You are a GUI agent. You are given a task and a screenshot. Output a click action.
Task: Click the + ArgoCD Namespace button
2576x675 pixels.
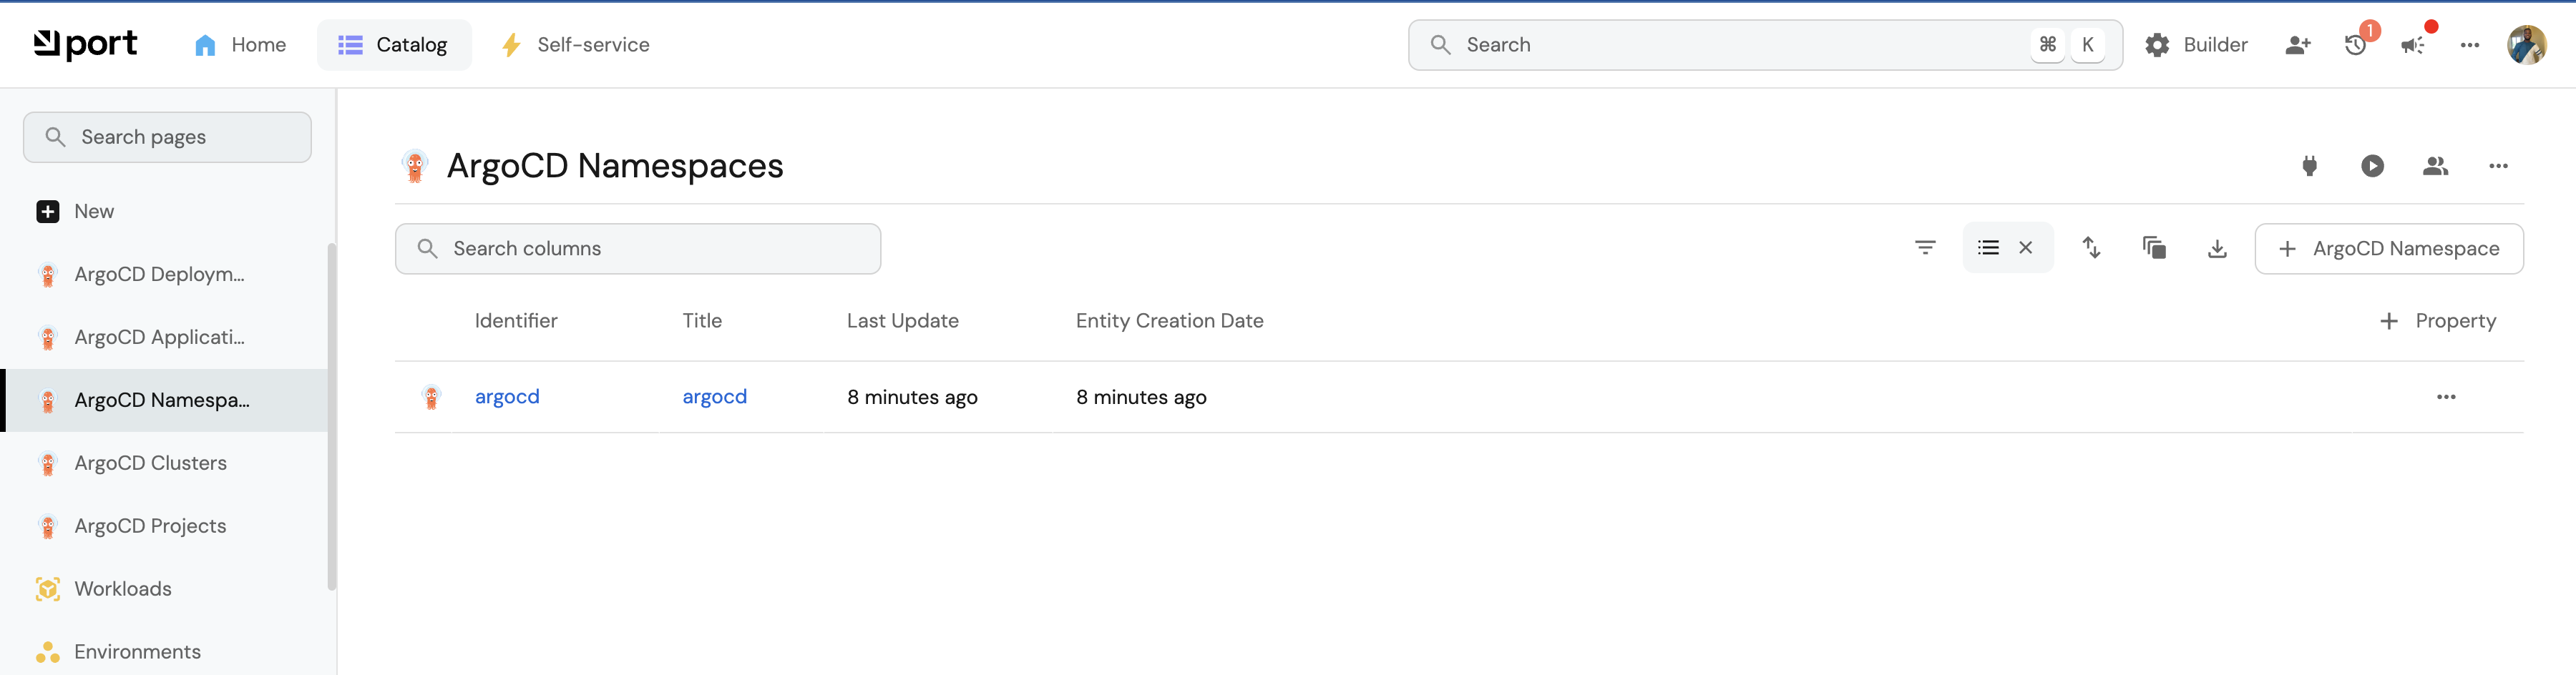click(x=2389, y=249)
